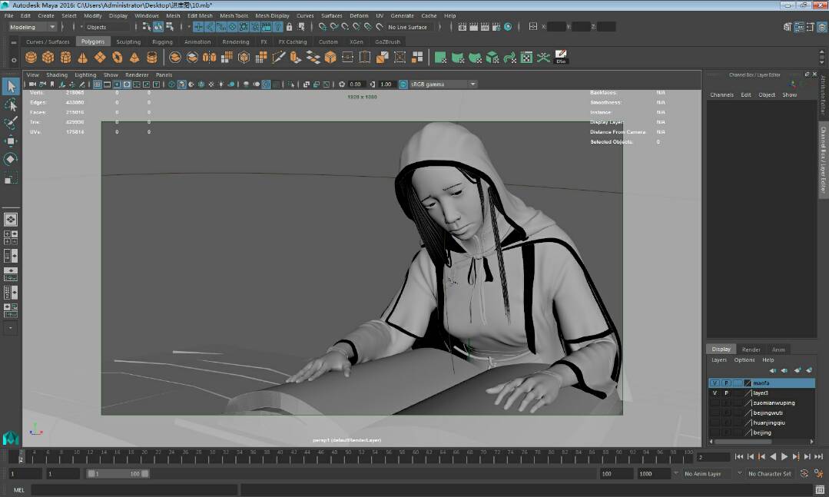Select the Rotate tool in toolbox
The height and width of the screenshot is (497, 829).
coord(11,158)
